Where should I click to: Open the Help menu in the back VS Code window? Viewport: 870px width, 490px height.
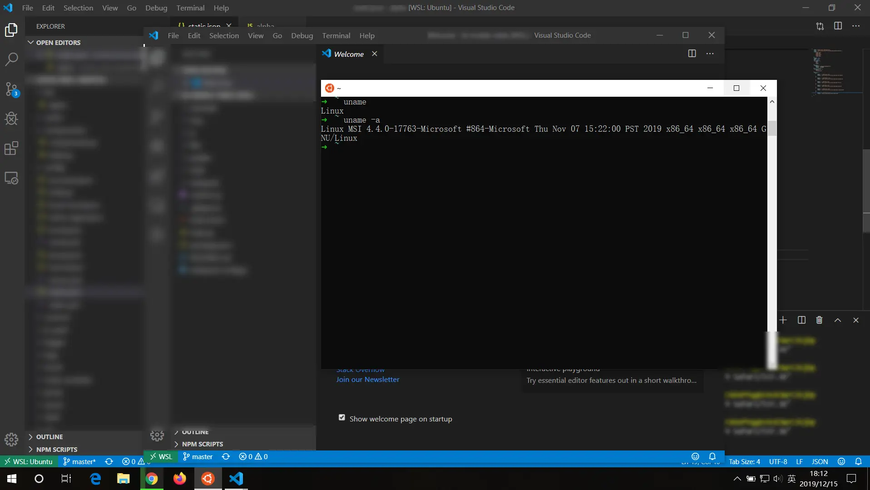tap(221, 8)
